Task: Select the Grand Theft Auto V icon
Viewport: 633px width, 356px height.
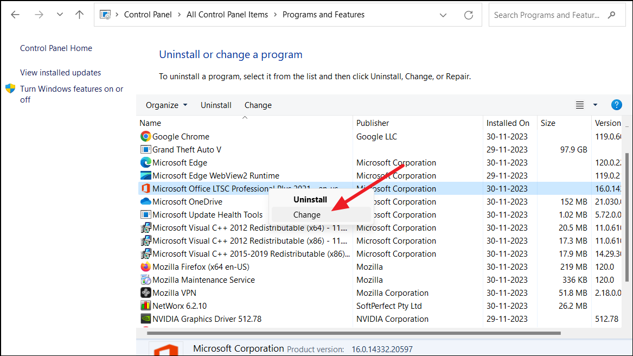Action: [x=145, y=149]
